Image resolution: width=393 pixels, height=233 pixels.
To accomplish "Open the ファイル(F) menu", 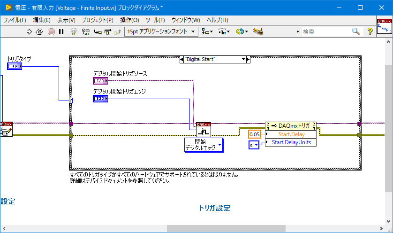I will tap(15, 20).
